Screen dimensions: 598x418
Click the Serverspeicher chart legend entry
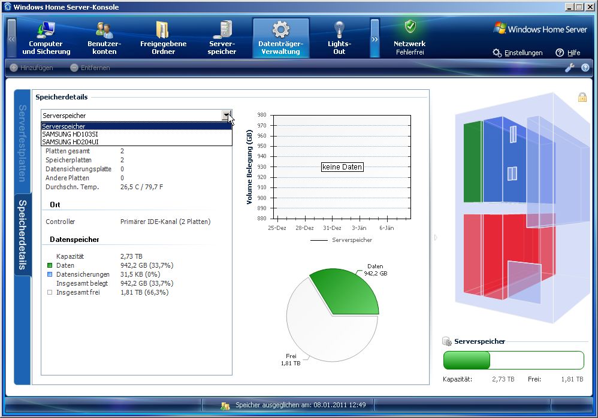click(342, 240)
